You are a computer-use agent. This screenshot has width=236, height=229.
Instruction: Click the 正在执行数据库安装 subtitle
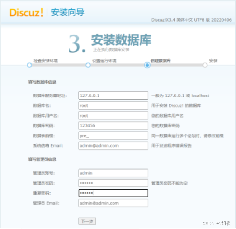111,49
